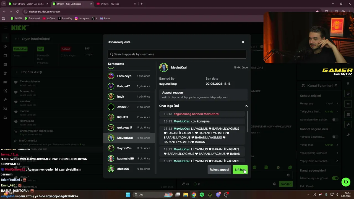Image resolution: width=354 pixels, height=199 pixels.
Task: Open the browser apps grid
Action: (x=4, y=19)
